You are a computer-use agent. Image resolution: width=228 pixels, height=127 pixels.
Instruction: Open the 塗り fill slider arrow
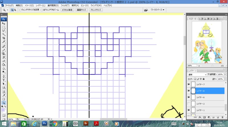click(x=225, y=79)
